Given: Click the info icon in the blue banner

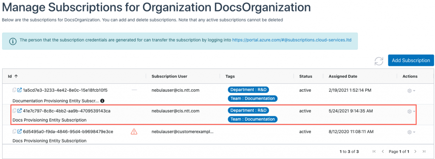Looking at the screenshot, I should pyautogui.click(x=13, y=41).
